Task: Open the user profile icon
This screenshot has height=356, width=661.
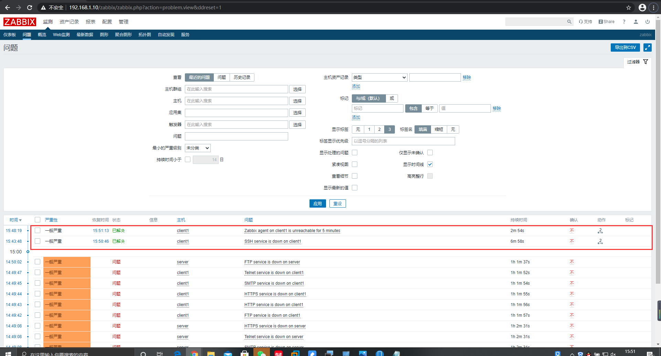Action: (636, 22)
